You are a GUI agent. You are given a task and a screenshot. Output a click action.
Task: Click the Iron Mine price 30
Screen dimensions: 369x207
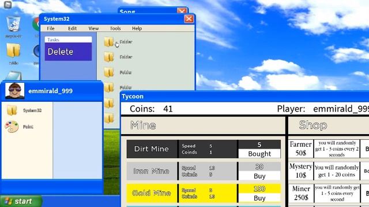pos(259,167)
